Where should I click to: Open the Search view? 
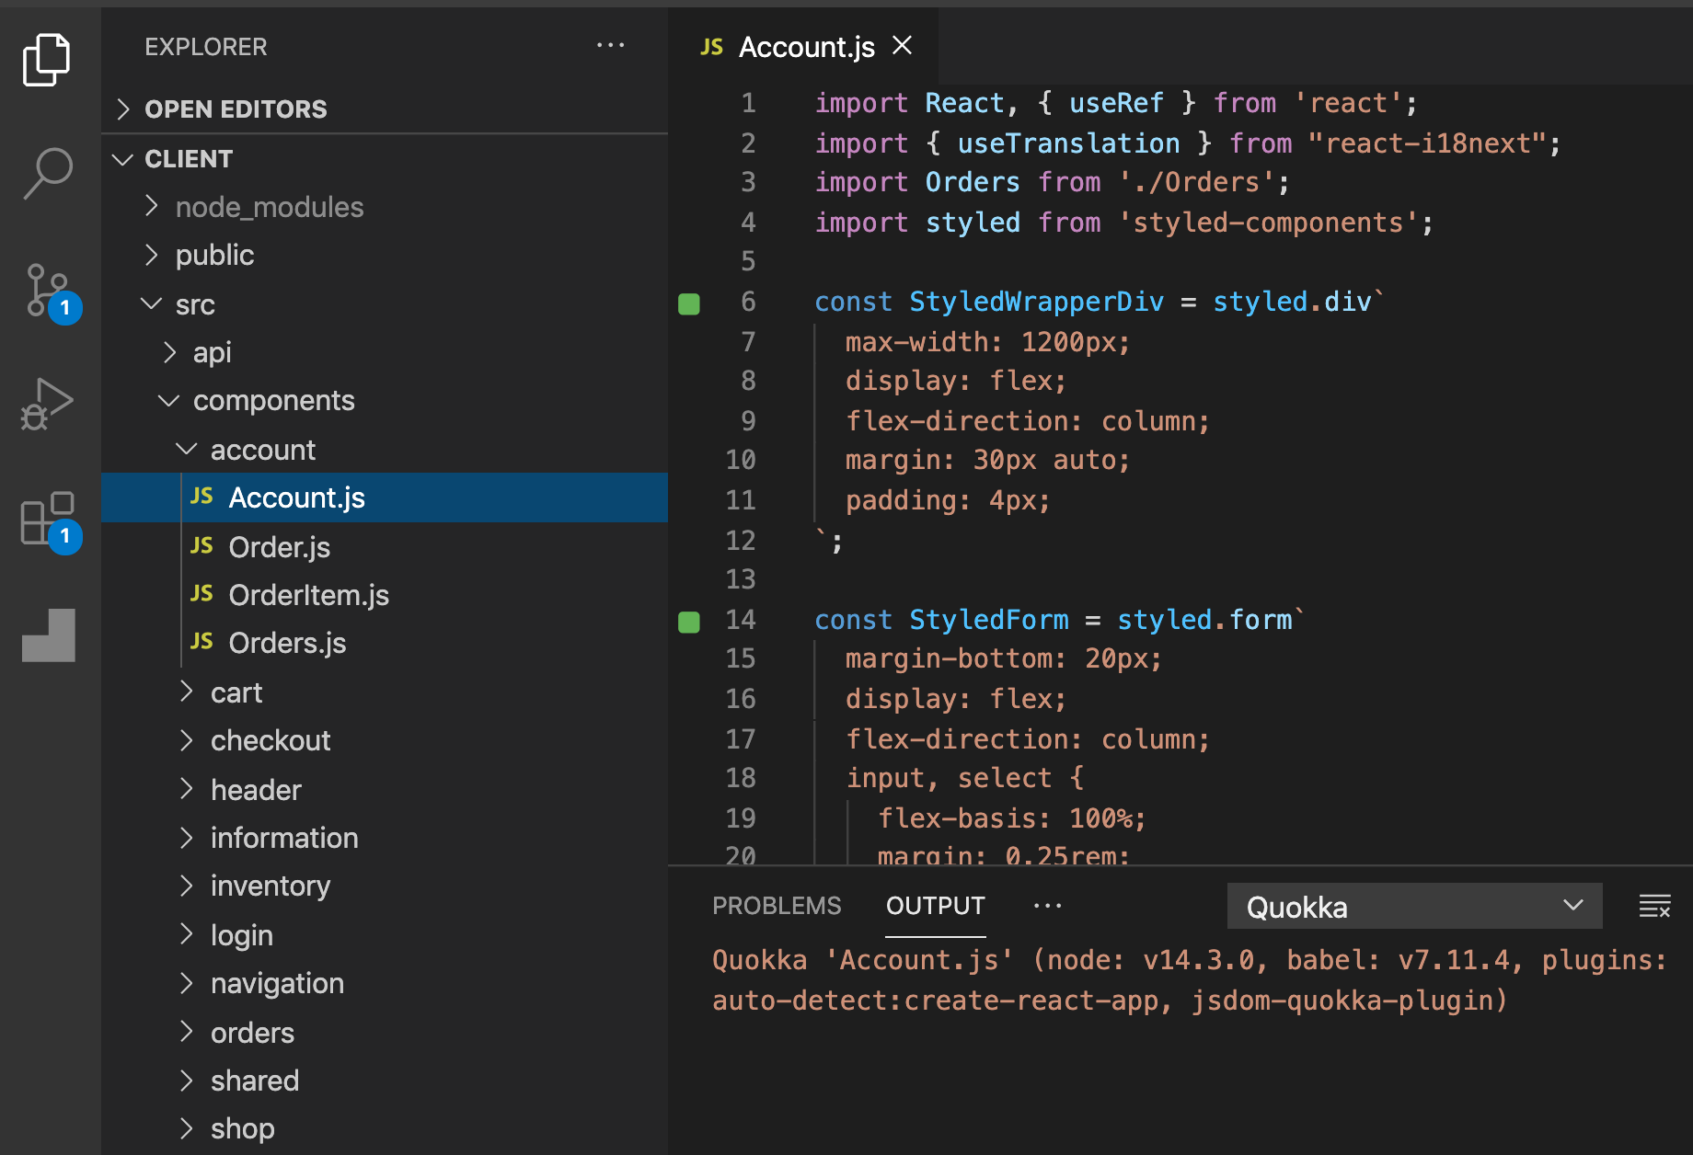(48, 171)
